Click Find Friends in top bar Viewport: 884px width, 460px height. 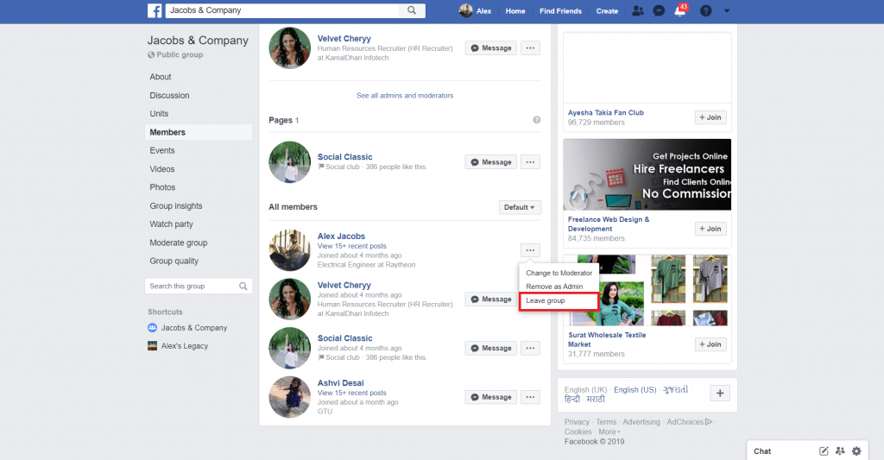tap(560, 10)
